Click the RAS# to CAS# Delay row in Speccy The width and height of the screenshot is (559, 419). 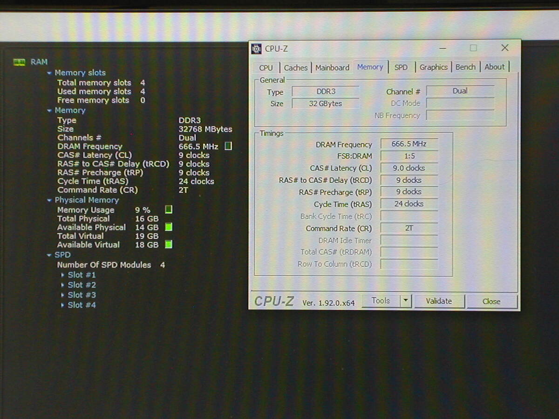click(134, 164)
